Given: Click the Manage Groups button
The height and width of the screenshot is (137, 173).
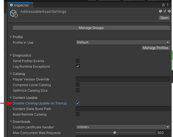Looking at the screenshot, I should point(91,28).
